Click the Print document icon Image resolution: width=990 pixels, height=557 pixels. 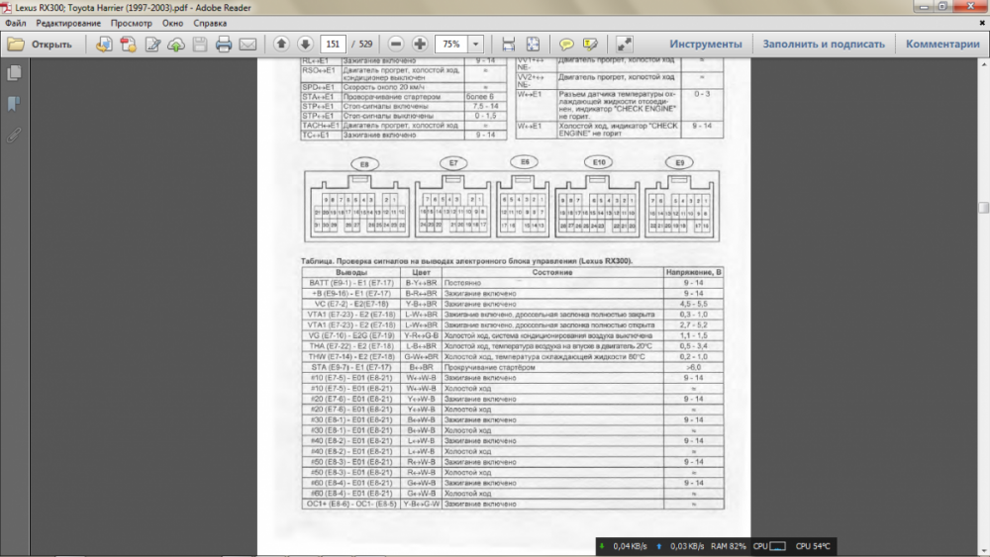click(x=224, y=45)
